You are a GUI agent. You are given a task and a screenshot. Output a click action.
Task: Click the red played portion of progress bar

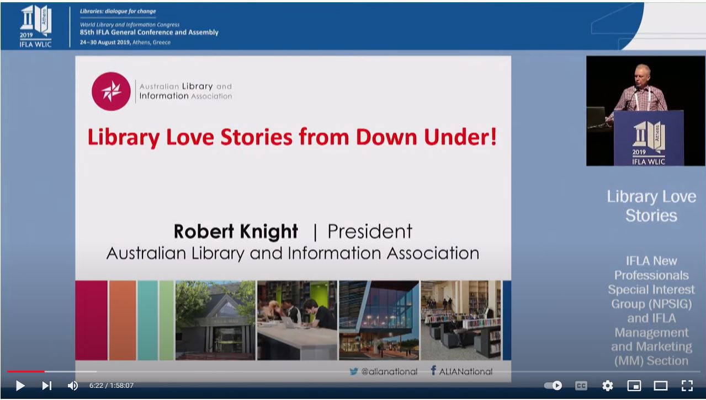25,371
